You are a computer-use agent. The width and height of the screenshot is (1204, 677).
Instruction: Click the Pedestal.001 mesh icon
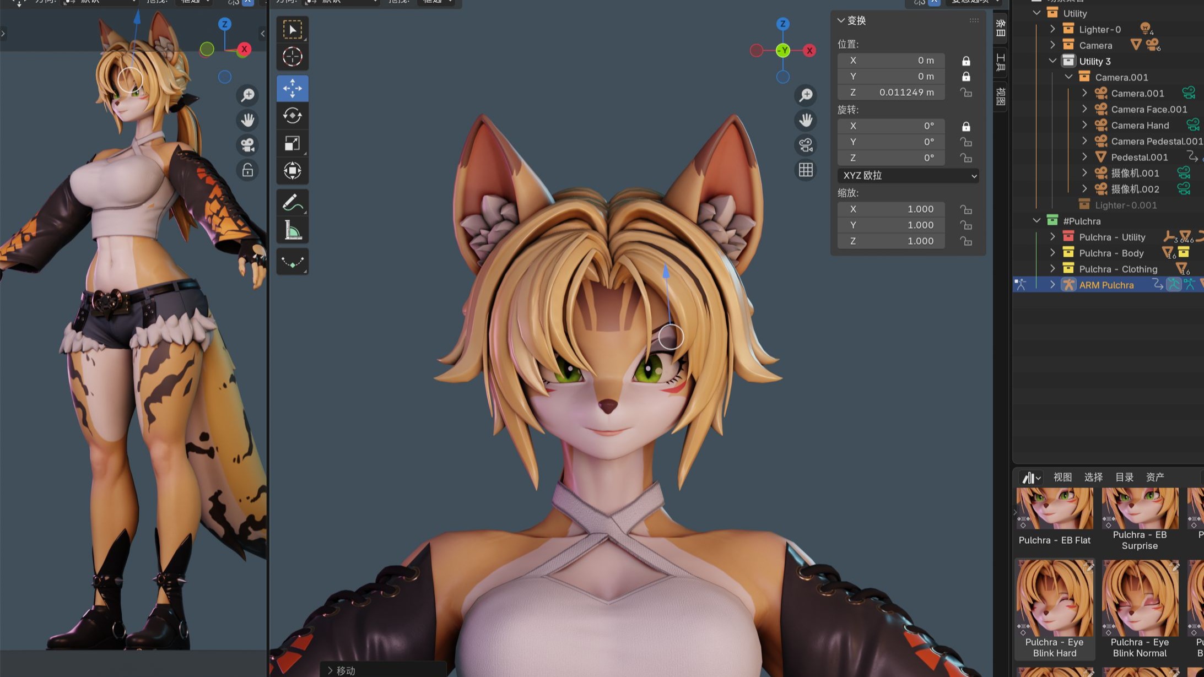[x=1100, y=157]
